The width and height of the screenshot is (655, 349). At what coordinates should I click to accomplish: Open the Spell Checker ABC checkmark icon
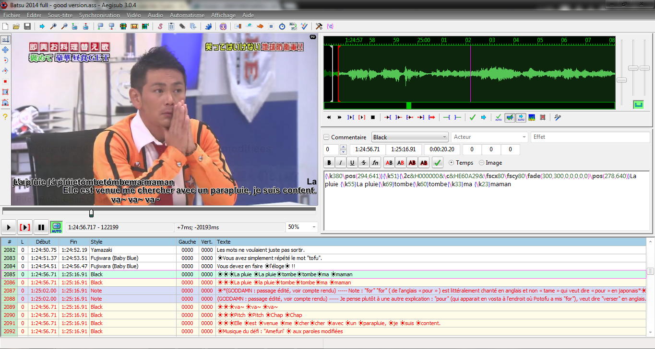pyautogui.click(x=304, y=26)
